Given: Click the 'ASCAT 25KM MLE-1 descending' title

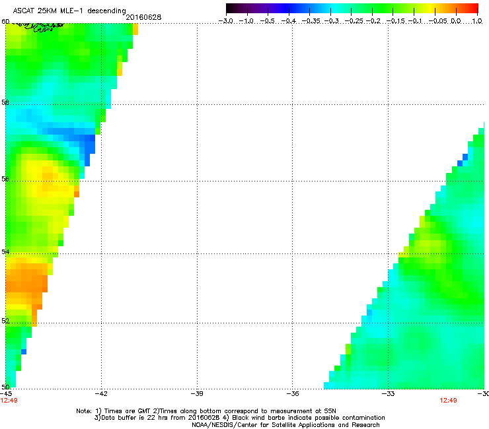Looking at the screenshot, I should click(x=69, y=11).
